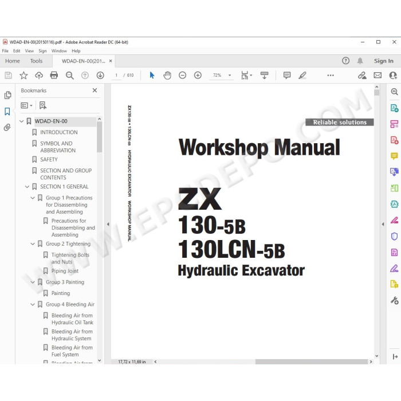Add a comment sticky note

287,75
